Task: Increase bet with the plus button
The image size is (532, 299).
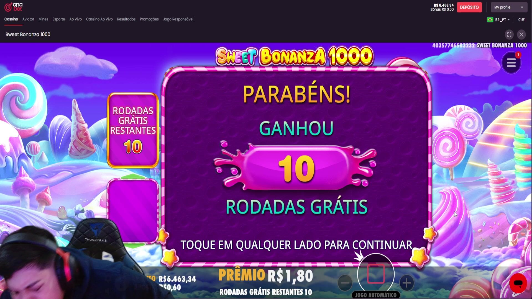Action: coord(406,283)
